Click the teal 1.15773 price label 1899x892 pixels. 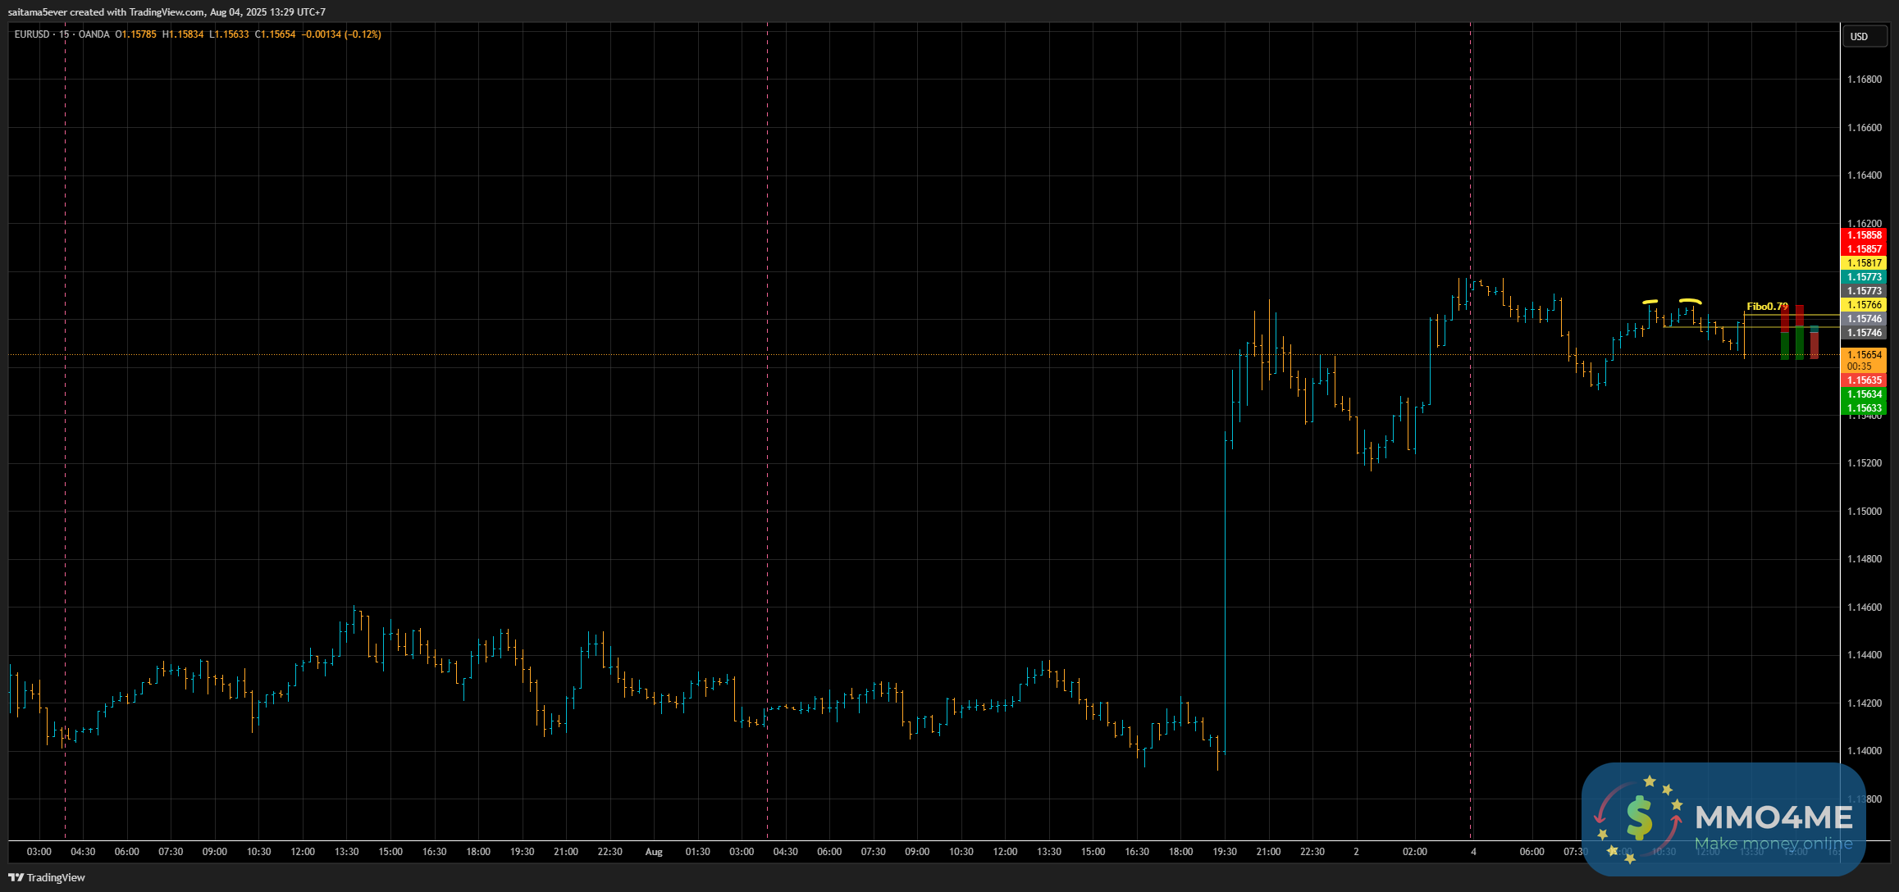click(x=1865, y=277)
